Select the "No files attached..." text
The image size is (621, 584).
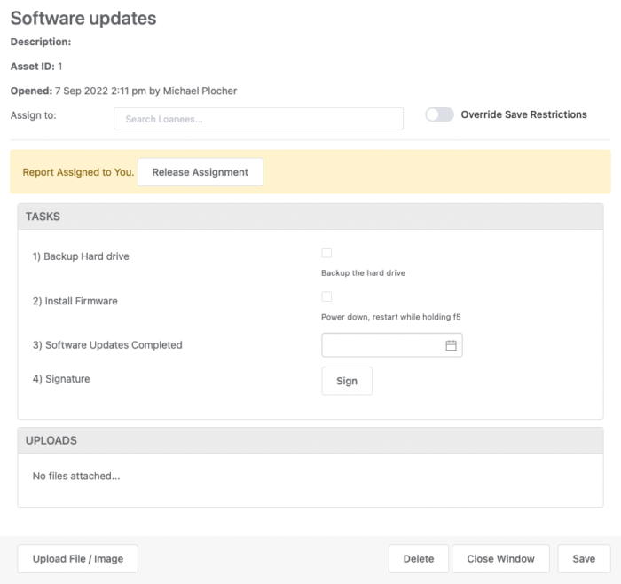click(x=76, y=477)
